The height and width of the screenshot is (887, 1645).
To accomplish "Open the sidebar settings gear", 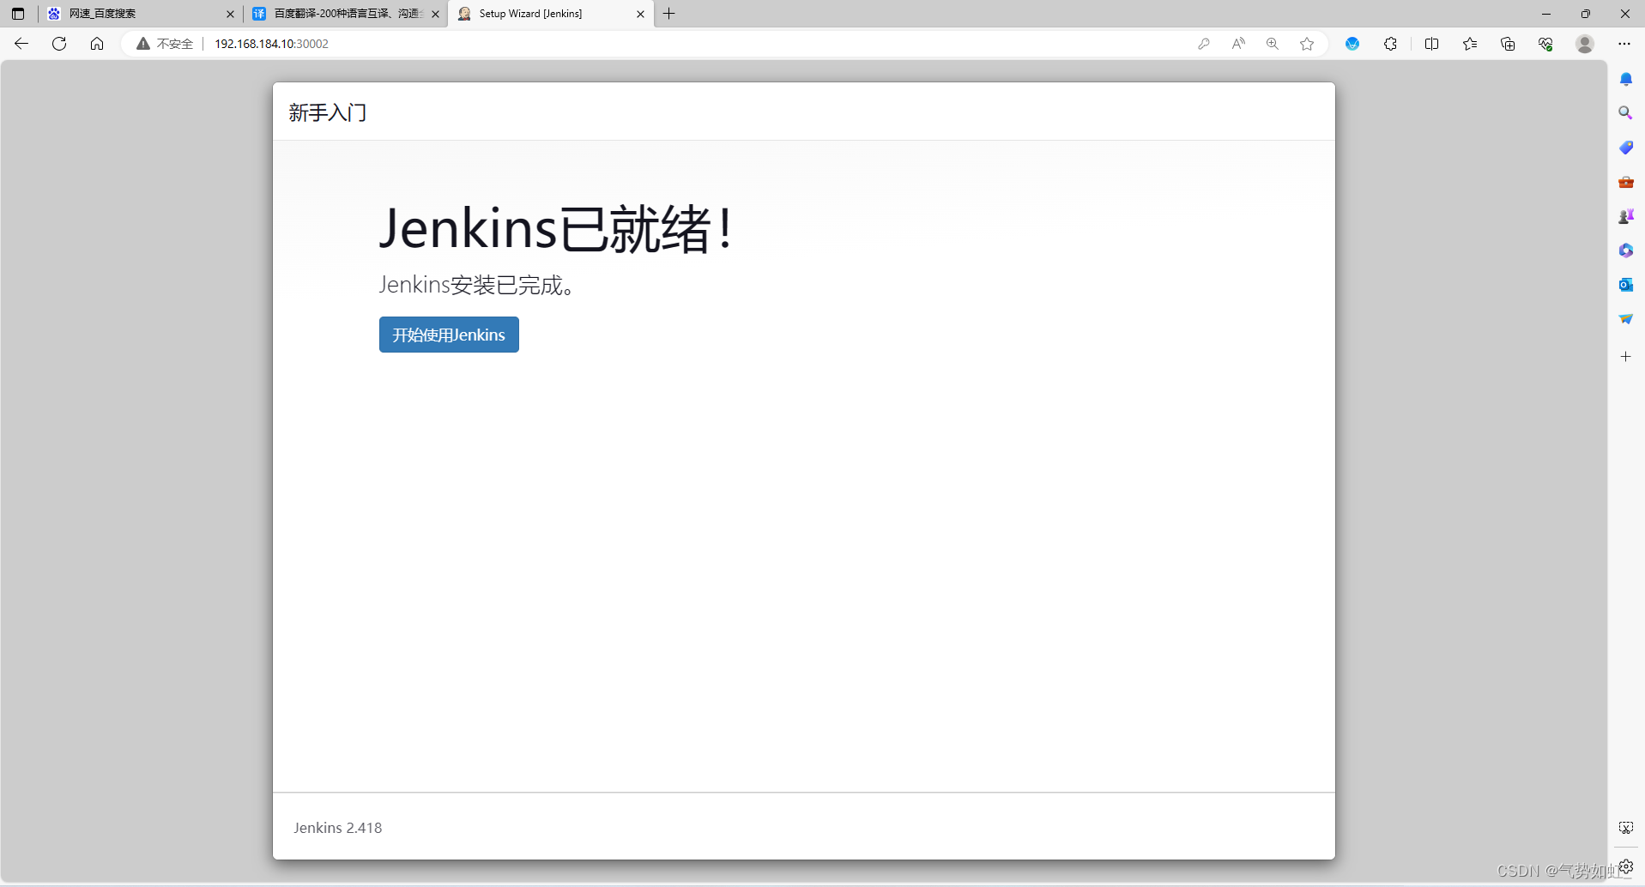I will pos(1626,866).
